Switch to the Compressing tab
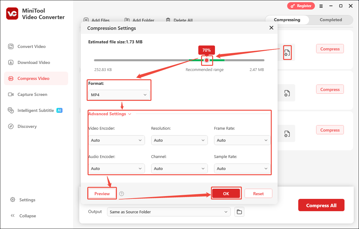Image resolution: width=359 pixels, height=229 pixels. 287,20
